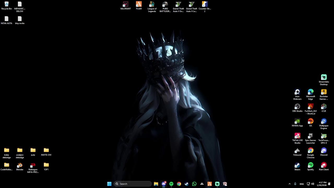Open WhatsApp from the taskbar
This screenshot has height=188, width=334.
click(194, 184)
